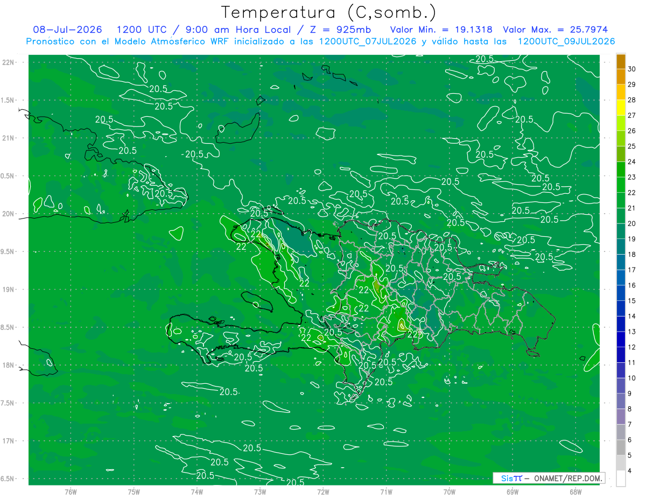Click the legend value "30"
Viewport: 646px width, 499px height.
[x=632, y=69]
